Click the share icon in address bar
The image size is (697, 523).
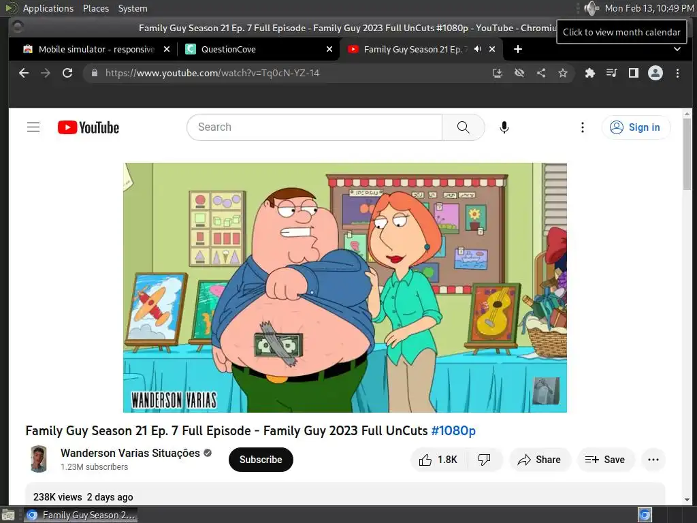[541, 73]
